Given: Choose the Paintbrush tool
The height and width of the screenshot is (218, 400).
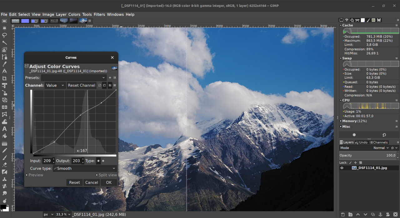Looking at the screenshot, I should (4, 158).
